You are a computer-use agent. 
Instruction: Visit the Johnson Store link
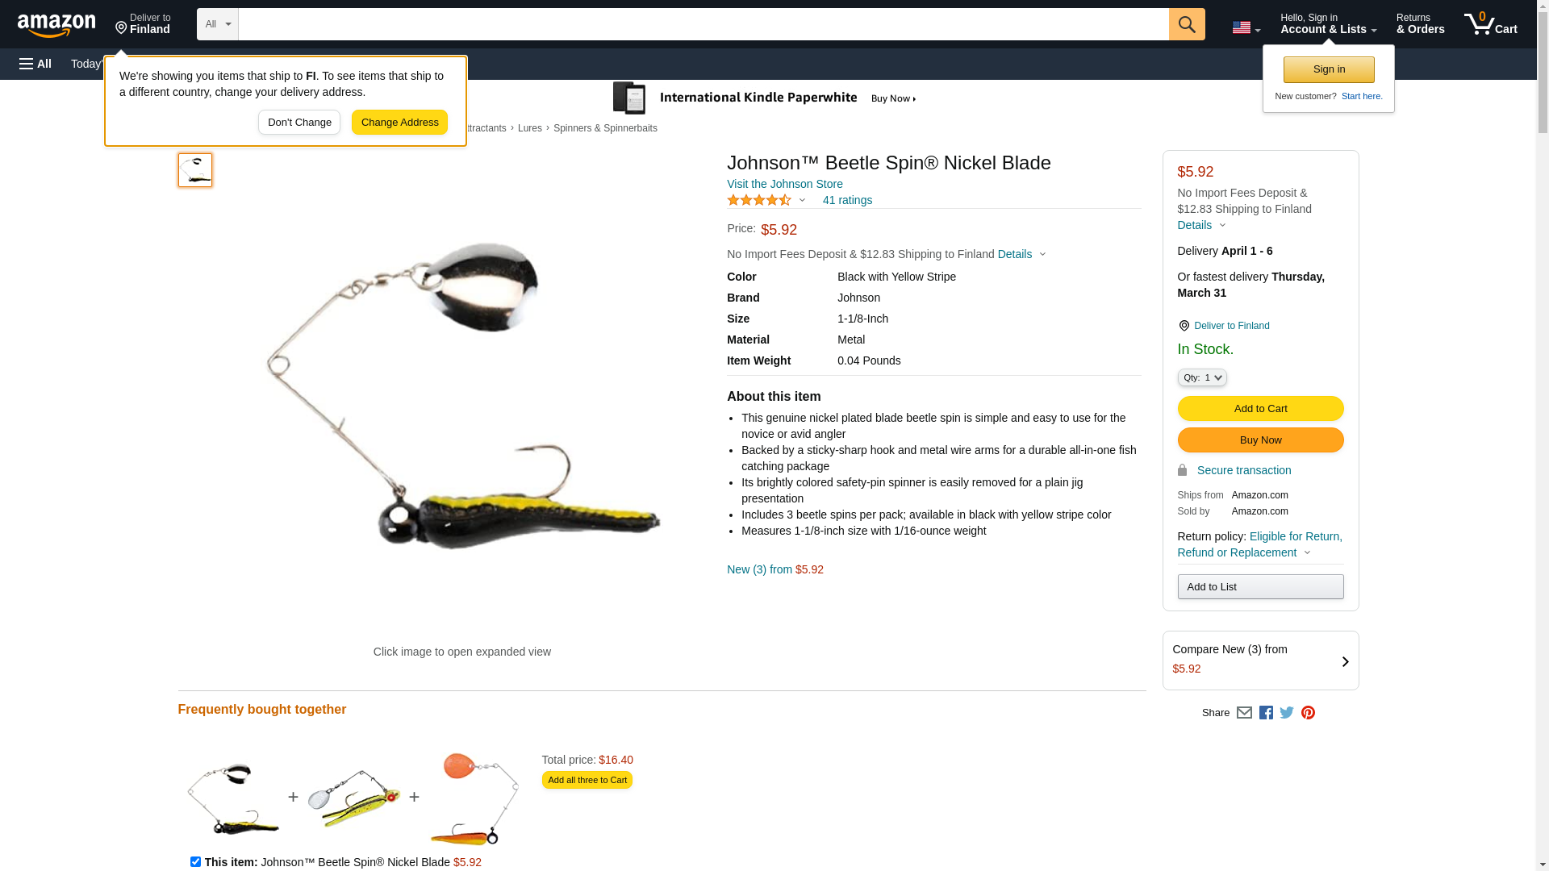coord(785,184)
